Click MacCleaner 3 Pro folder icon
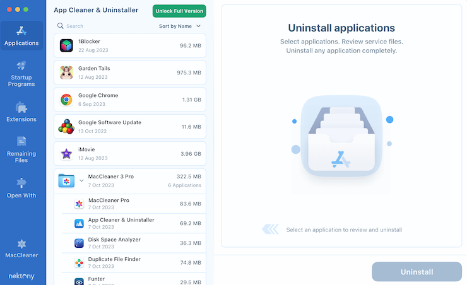 (66, 180)
